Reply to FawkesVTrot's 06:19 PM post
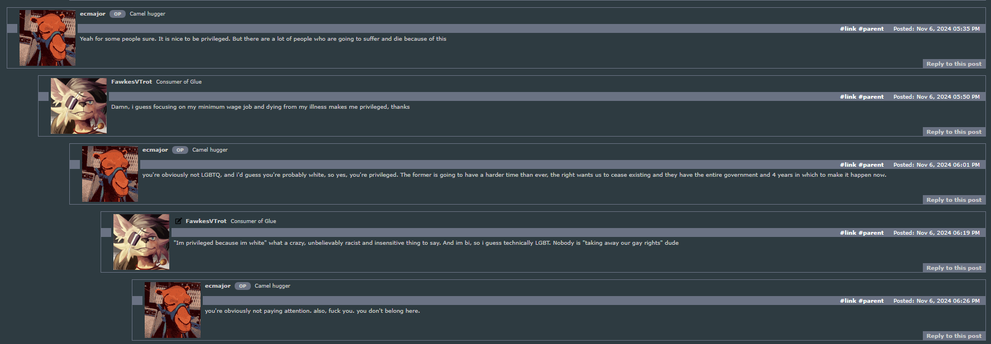The image size is (991, 344). [954, 268]
